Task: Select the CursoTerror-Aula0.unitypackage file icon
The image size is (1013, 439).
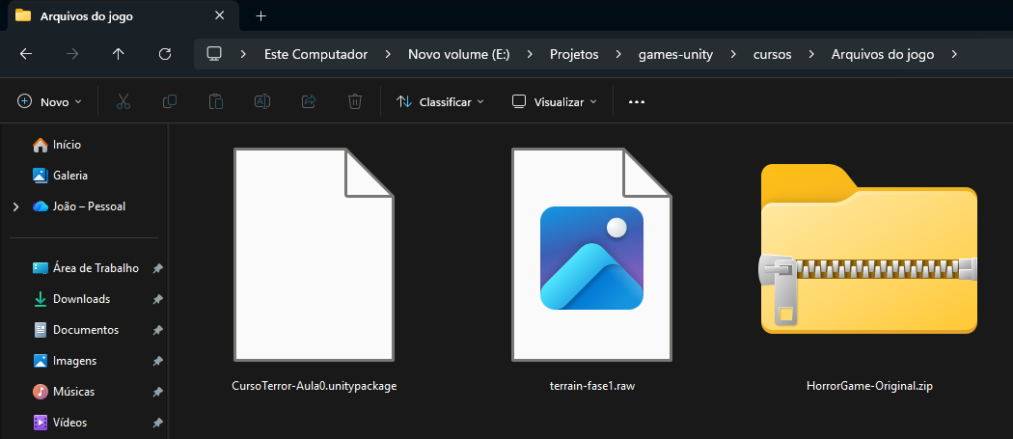Action: (x=314, y=254)
